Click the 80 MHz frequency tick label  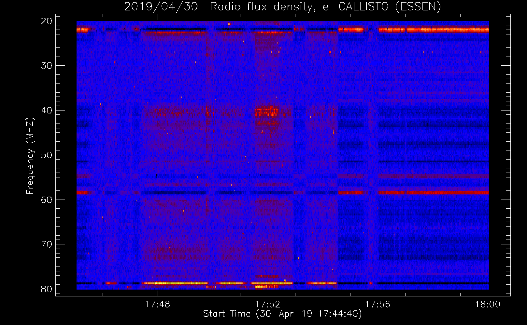click(47, 289)
